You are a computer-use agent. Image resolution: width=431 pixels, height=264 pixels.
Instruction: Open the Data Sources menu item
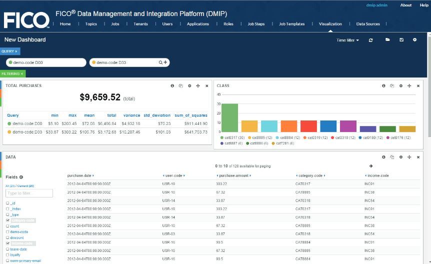pyautogui.click(x=367, y=24)
